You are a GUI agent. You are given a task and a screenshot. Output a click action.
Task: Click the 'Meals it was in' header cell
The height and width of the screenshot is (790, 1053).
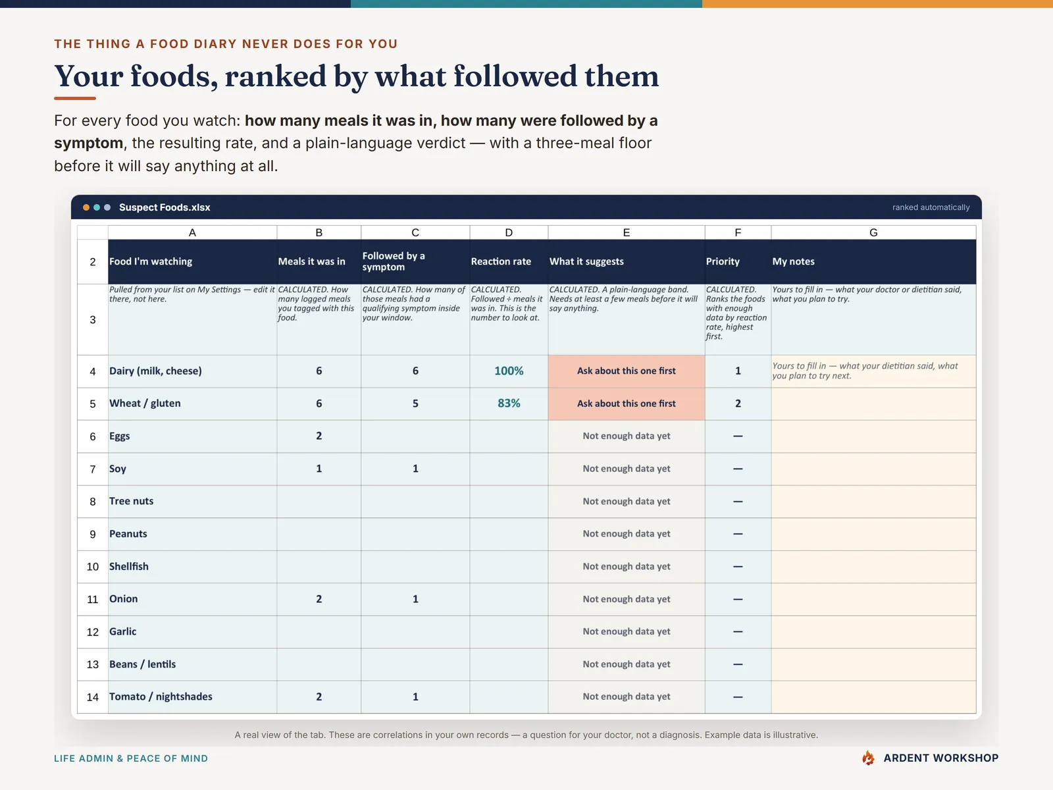click(x=319, y=261)
